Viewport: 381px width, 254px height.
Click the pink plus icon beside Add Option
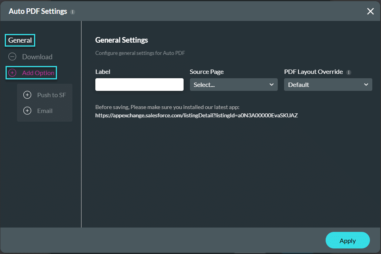coord(12,73)
